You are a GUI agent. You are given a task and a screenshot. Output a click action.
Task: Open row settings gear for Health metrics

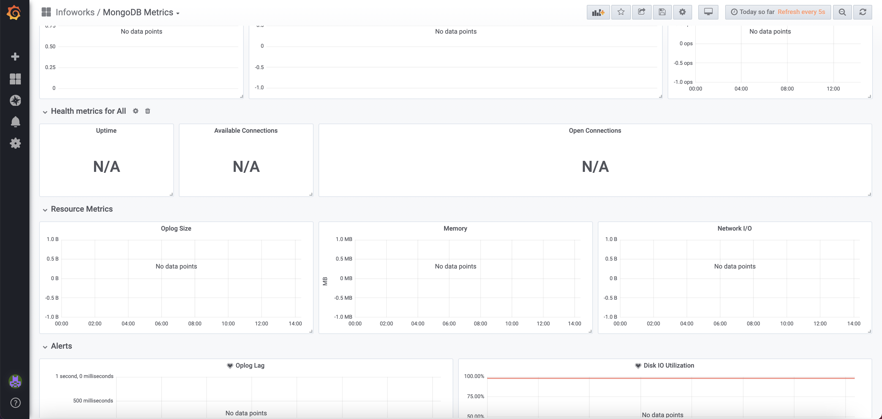[x=136, y=111]
